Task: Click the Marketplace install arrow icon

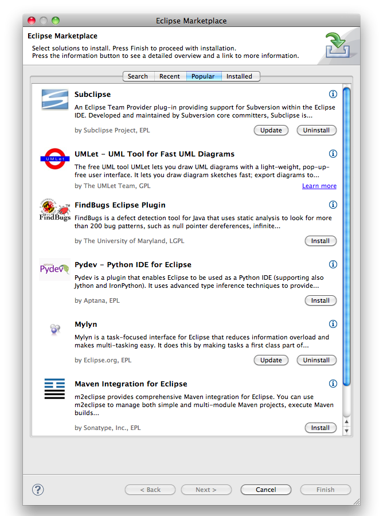Action: click(x=337, y=45)
